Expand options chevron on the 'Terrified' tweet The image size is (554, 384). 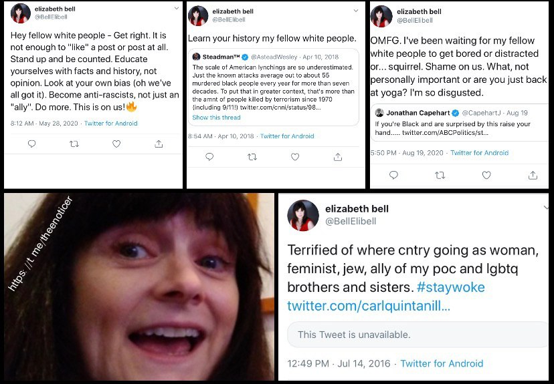(547, 208)
